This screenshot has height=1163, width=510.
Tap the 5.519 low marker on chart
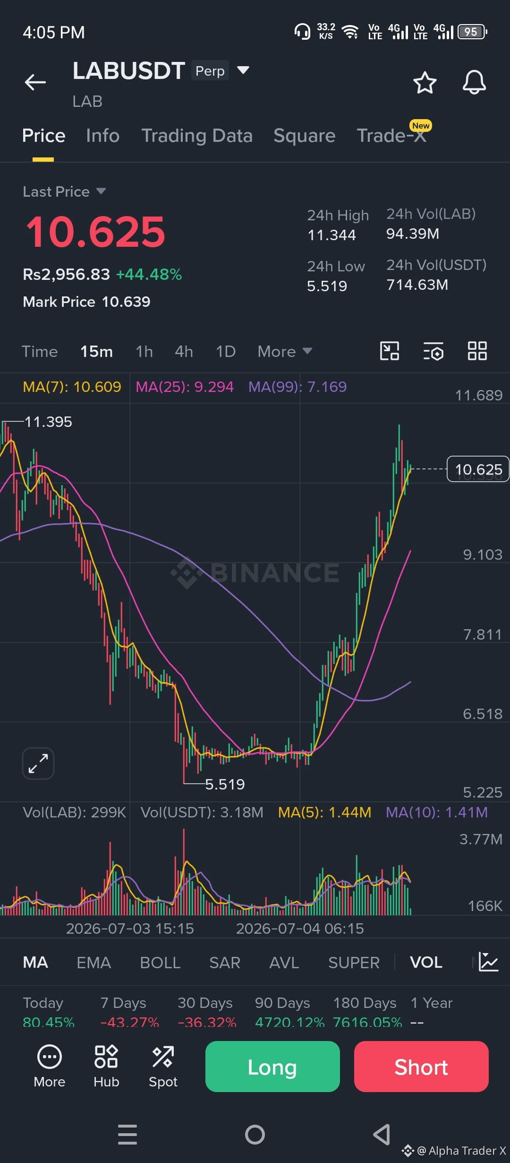(x=225, y=784)
